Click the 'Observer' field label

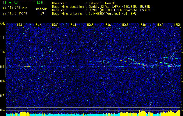point(59,3)
